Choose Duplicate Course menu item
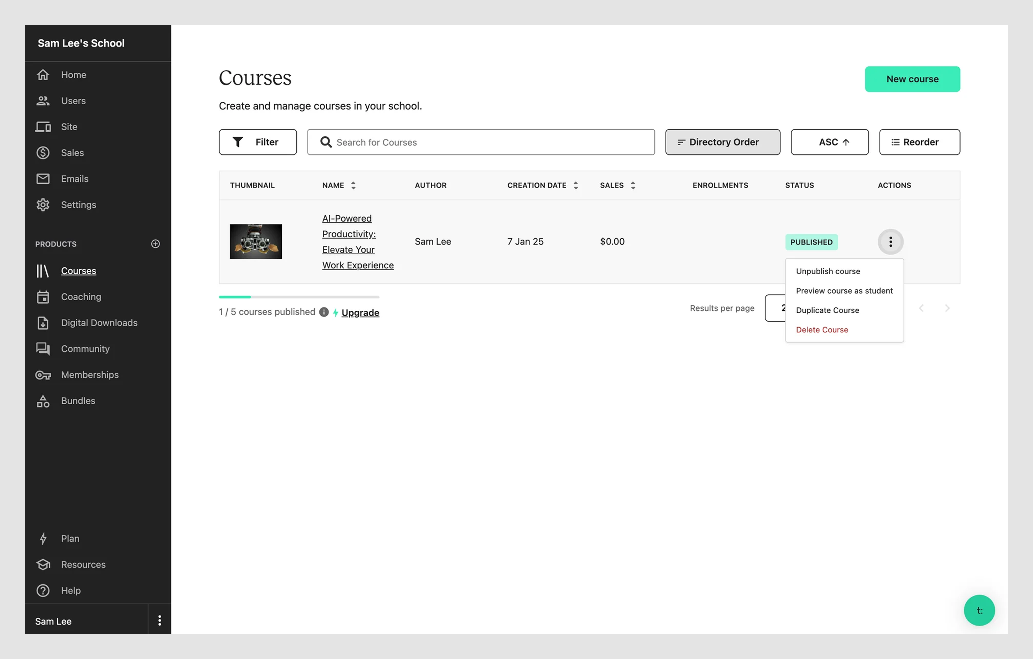 click(x=827, y=310)
